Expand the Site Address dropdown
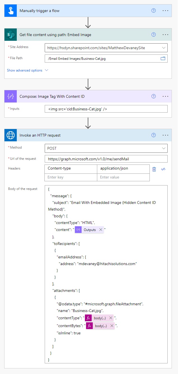Image resolution: width=178 pixels, height=374 pixels. 163,48
